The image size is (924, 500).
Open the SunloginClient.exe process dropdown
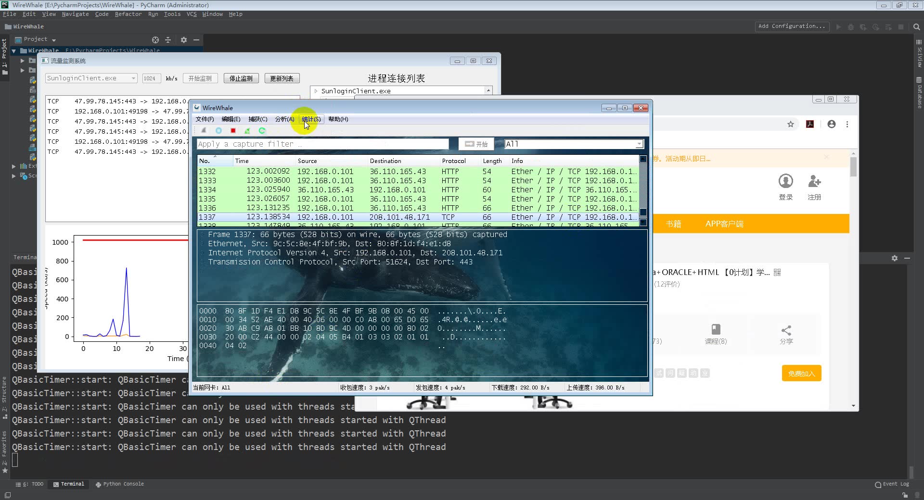tap(91, 78)
